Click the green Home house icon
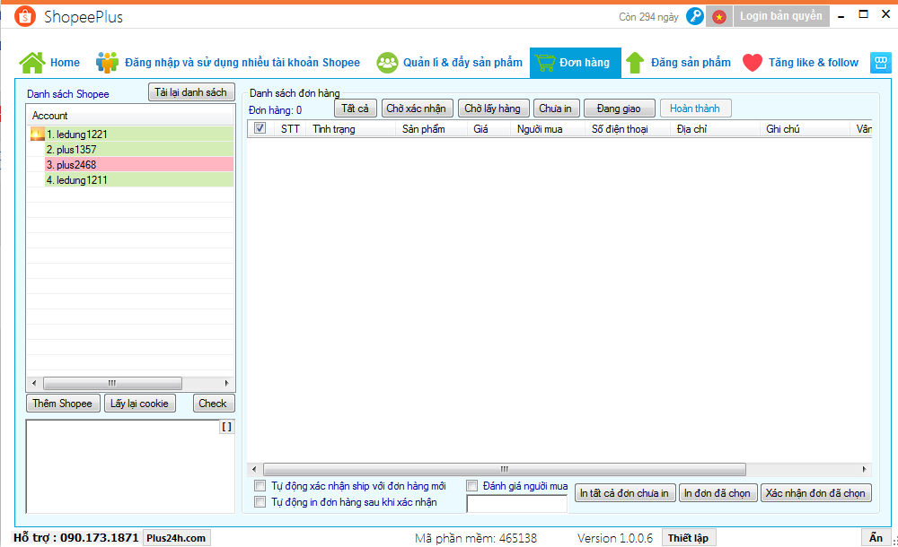This screenshot has width=898, height=547. pos(32,63)
